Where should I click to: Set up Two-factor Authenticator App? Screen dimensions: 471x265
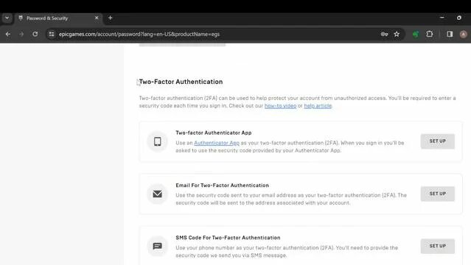(x=438, y=141)
